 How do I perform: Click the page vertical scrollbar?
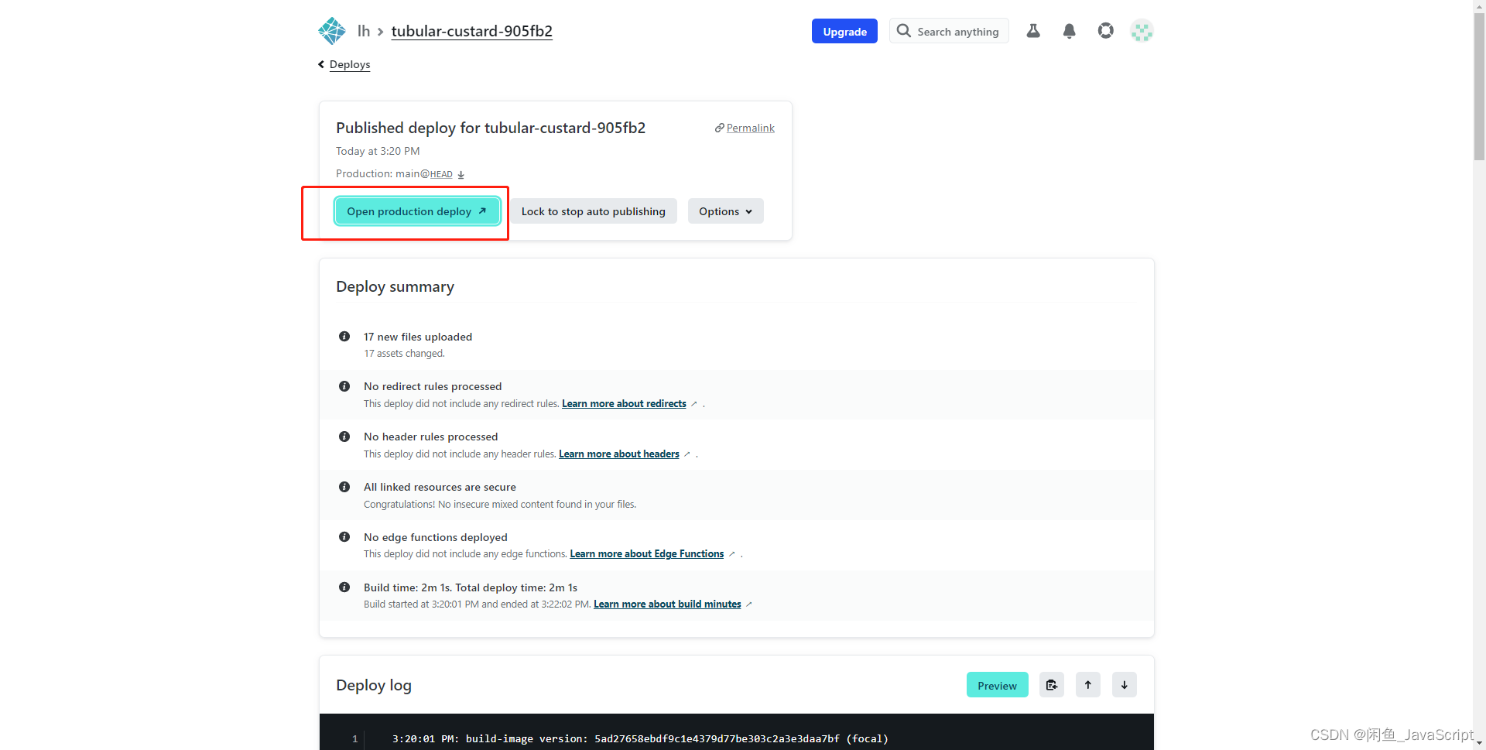(1479, 86)
